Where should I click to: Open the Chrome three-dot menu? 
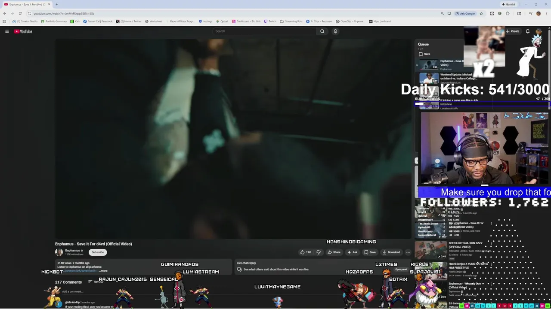[x=546, y=13]
